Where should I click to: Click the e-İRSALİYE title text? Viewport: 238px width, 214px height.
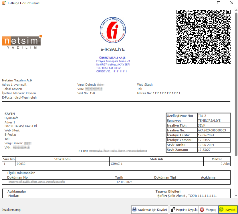pos(113,49)
